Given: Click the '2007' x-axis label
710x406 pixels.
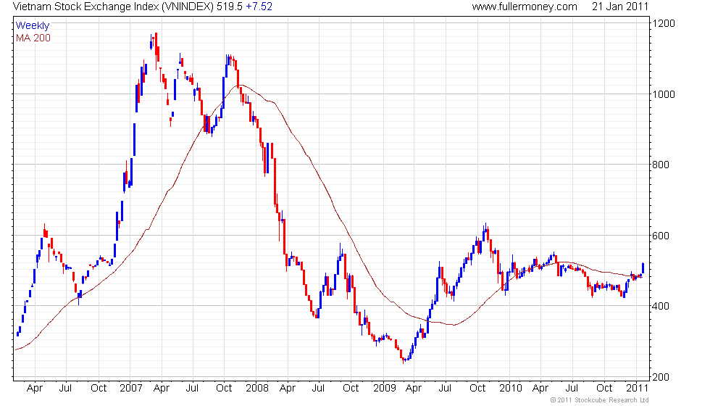Looking at the screenshot, I should tap(131, 389).
